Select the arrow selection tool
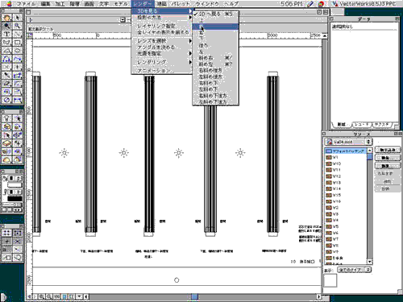This screenshot has width=403, height=302. pos(17,18)
